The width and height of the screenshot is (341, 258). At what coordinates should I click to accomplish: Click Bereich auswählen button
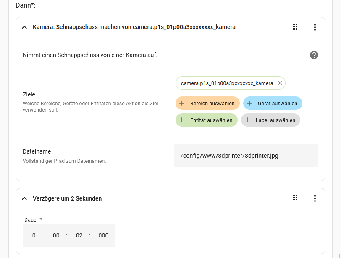207,103
